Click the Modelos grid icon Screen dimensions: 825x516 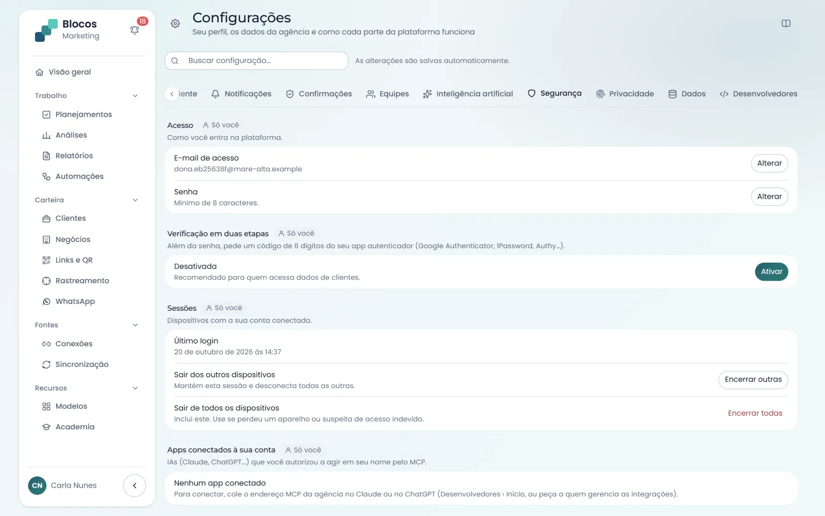pyautogui.click(x=46, y=407)
